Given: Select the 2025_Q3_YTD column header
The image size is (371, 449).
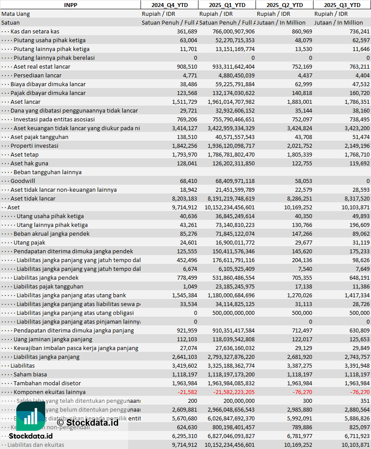Looking at the screenshot, I should [342, 5].
